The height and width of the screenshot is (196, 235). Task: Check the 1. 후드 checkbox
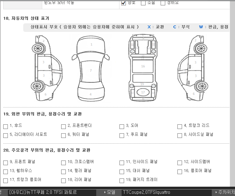(x=5, y=126)
